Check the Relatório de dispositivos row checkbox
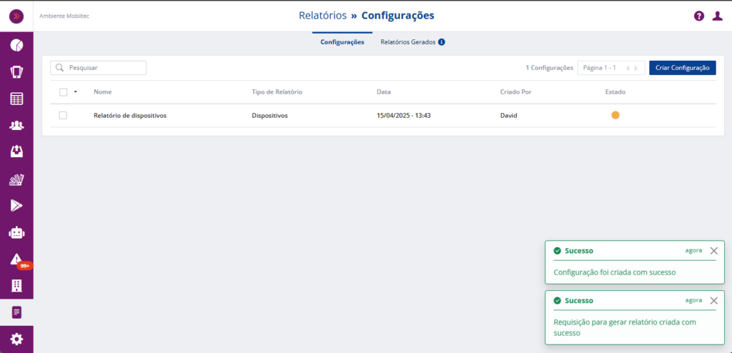The height and width of the screenshot is (353, 732). click(63, 115)
